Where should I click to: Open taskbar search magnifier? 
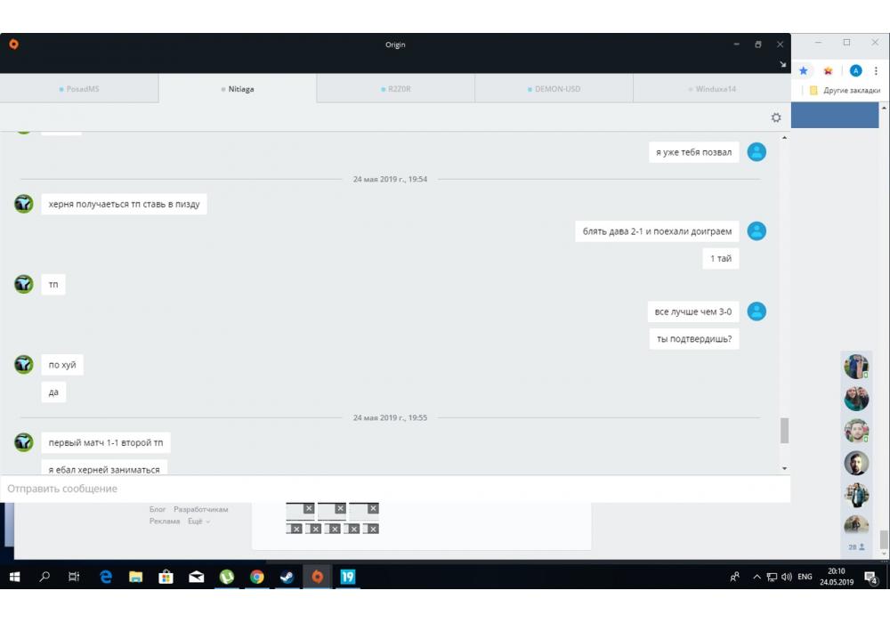click(44, 577)
